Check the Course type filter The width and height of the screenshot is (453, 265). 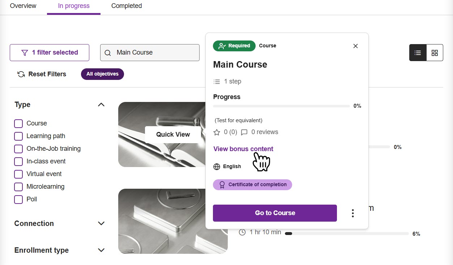[18, 123]
